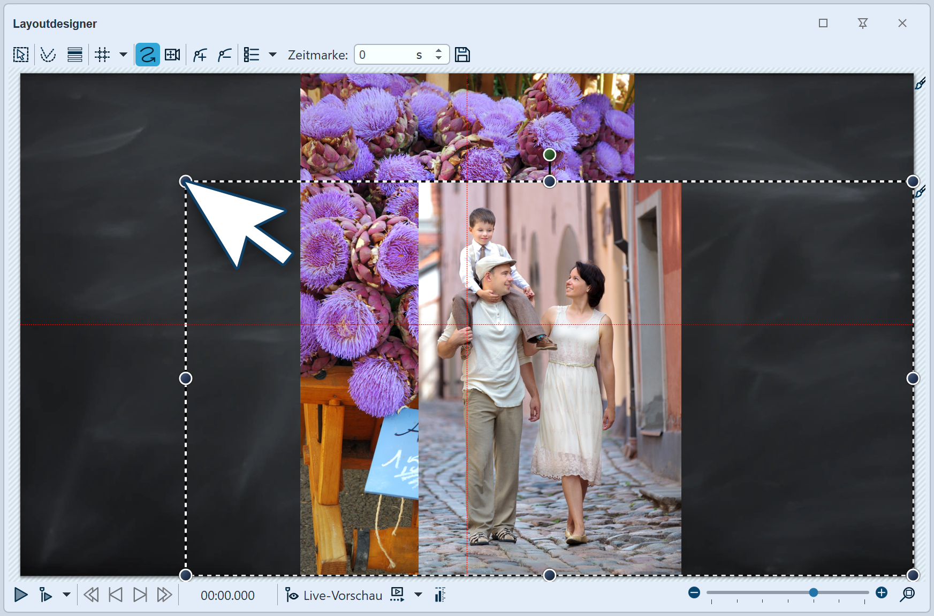
Task: Activate the curve smoothing tool
Action: (x=48, y=54)
